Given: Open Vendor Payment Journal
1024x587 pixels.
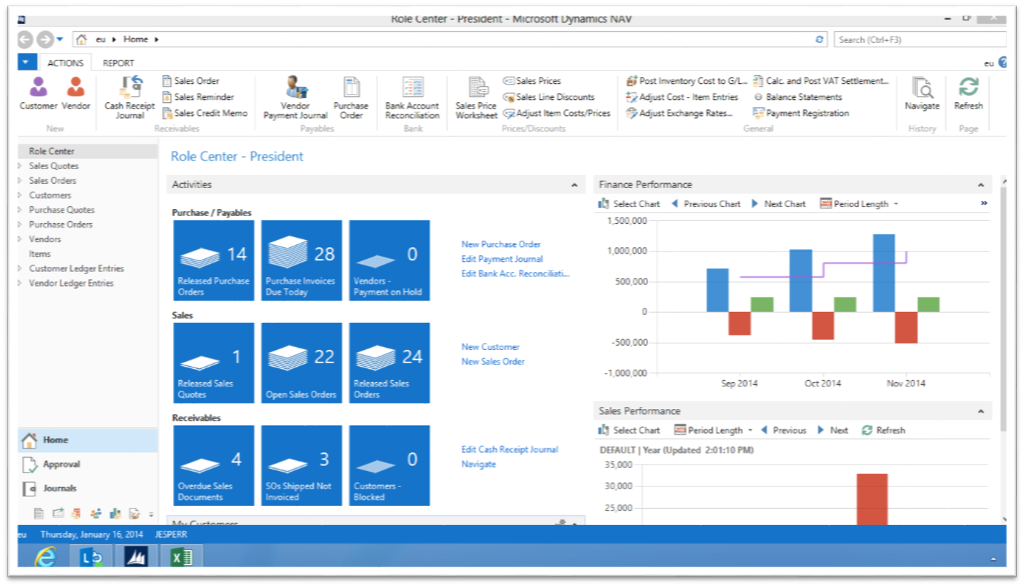Looking at the screenshot, I should pos(296,98).
